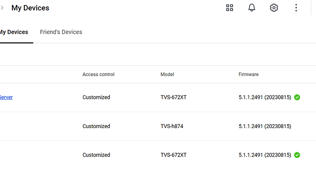Open the apps grid icon

[229, 8]
